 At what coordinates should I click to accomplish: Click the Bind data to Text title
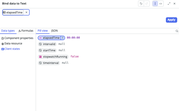pyautogui.click(x=14, y=4)
